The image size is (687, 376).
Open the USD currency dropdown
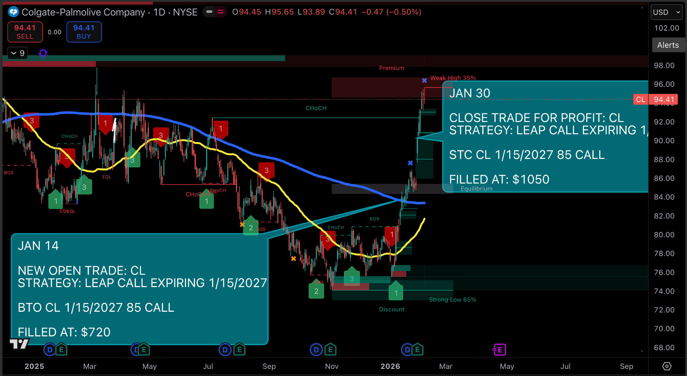(x=666, y=12)
